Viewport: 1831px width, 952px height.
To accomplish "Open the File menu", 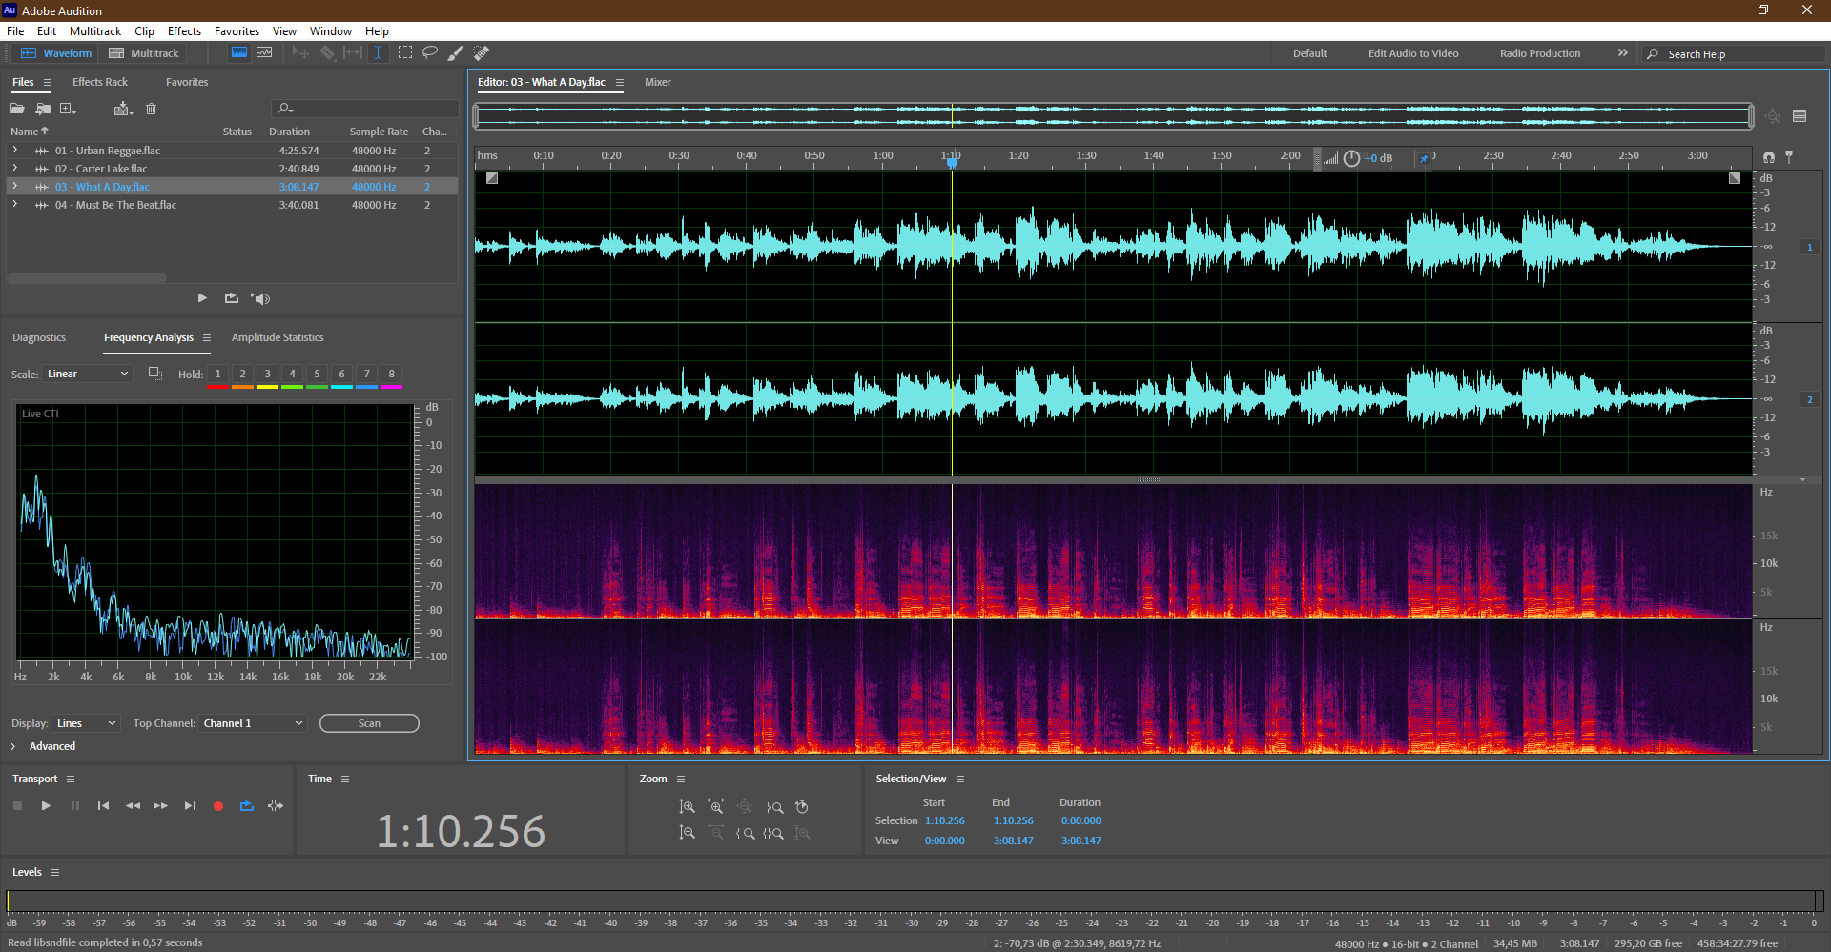I will point(15,31).
